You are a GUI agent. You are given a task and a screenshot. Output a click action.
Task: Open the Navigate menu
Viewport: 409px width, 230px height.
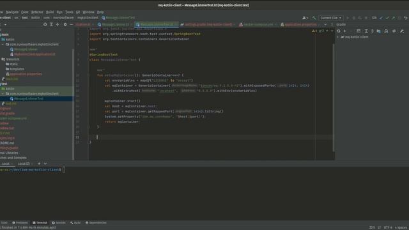12,12
